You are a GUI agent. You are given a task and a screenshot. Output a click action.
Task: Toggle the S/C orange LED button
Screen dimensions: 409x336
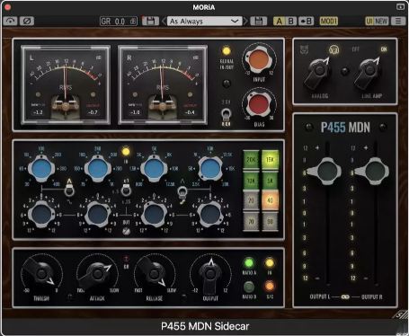point(270,287)
